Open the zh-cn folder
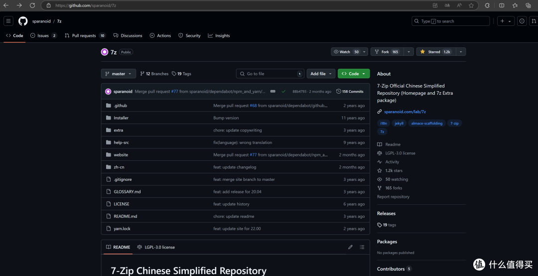538x276 pixels. point(119,167)
